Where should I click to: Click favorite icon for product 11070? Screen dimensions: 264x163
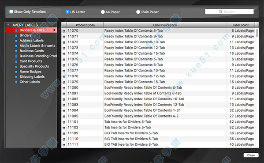point(64,31)
